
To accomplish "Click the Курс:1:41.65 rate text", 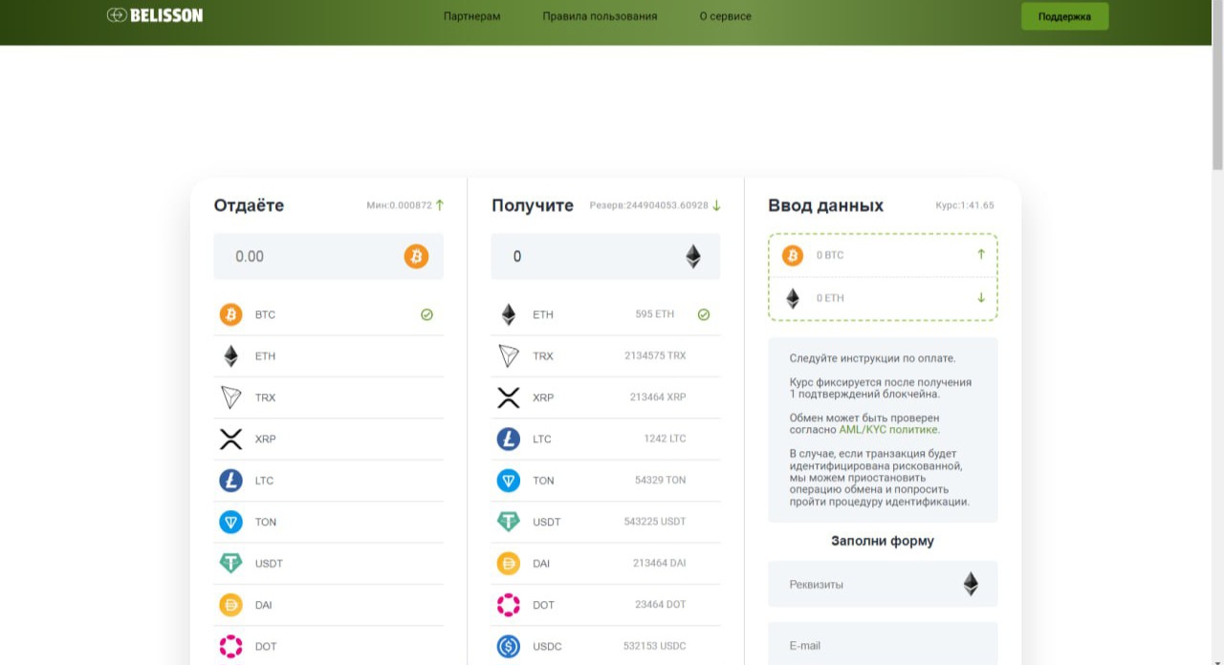I will click(965, 205).
